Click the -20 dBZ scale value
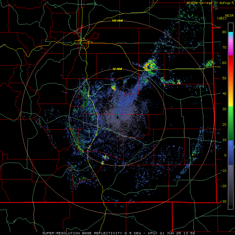Image resolution: width=235 pixels, height=235 pixels. (223, 186)
